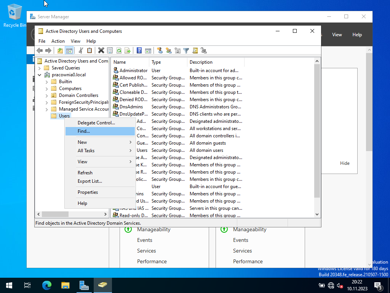Choose Refresh from the context menu
The image size is (390, 293).
pyautogui.click(x=100, y=172)
